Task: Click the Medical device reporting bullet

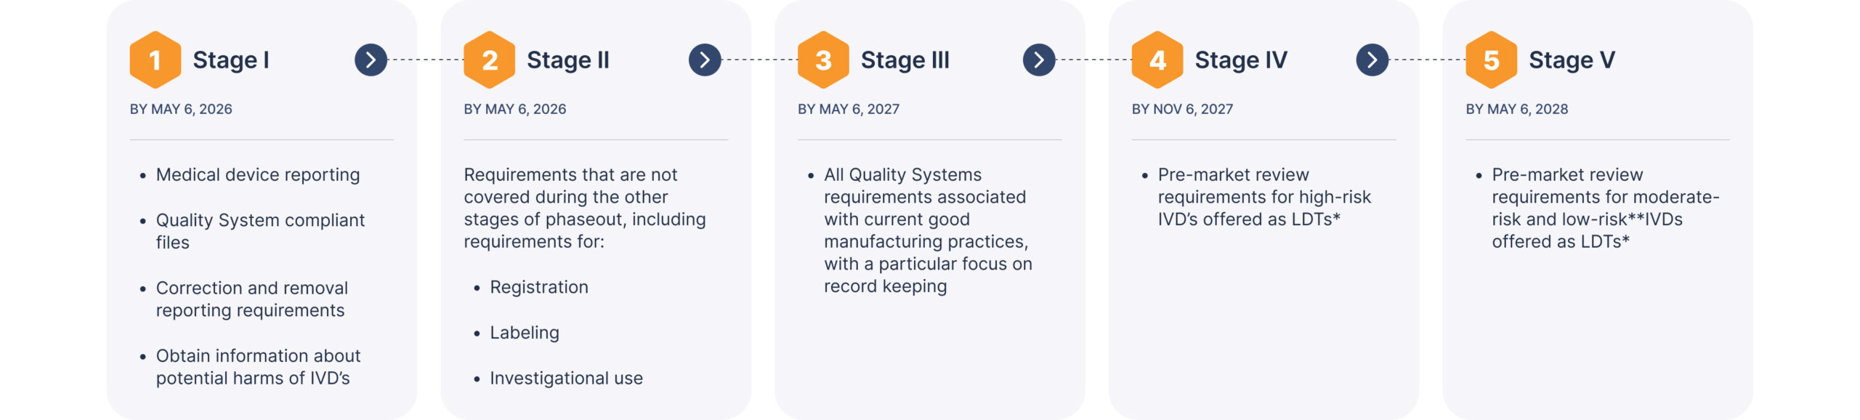Action: (257, 175)
